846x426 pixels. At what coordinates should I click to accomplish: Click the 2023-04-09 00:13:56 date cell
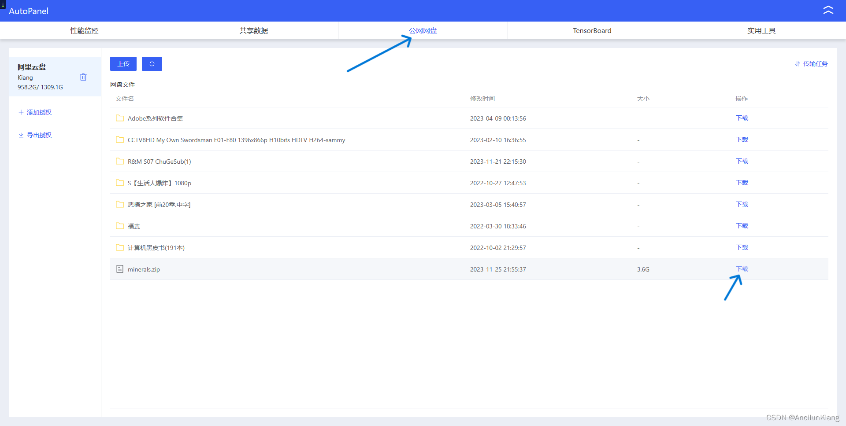click(498, 118)
